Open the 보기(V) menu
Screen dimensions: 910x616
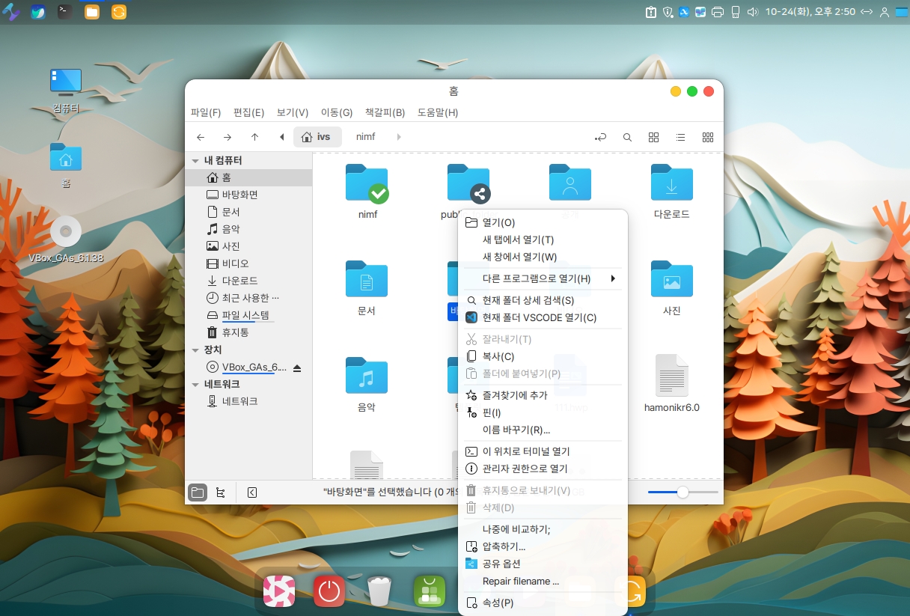coord(292,113)
